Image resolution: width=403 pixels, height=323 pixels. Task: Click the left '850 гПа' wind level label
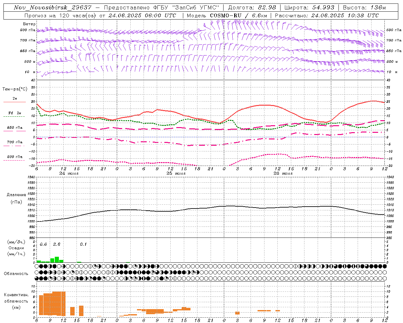click(x=28, y=51)
